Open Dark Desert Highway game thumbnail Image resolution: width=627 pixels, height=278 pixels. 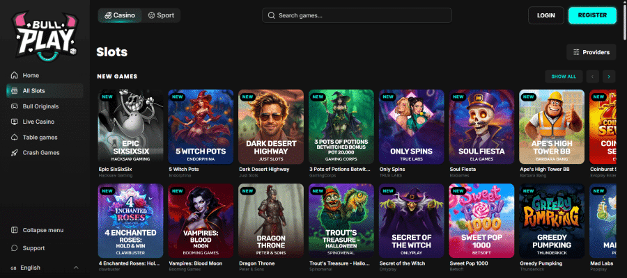(x=271, y=126)
